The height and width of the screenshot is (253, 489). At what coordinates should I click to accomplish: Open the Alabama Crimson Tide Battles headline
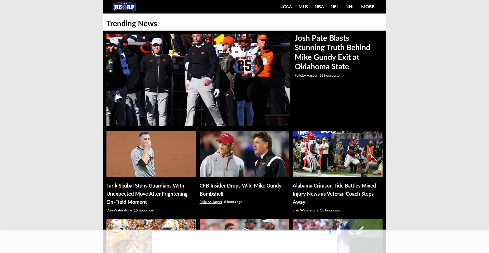tap(334, 194)
